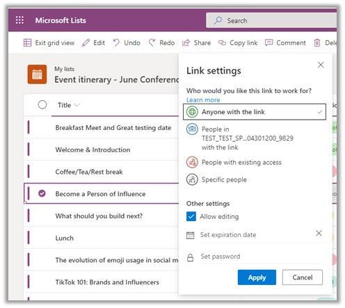
Task: Select the Anyone with the link option
Action: pyautogui.click(x=255, y=112)
